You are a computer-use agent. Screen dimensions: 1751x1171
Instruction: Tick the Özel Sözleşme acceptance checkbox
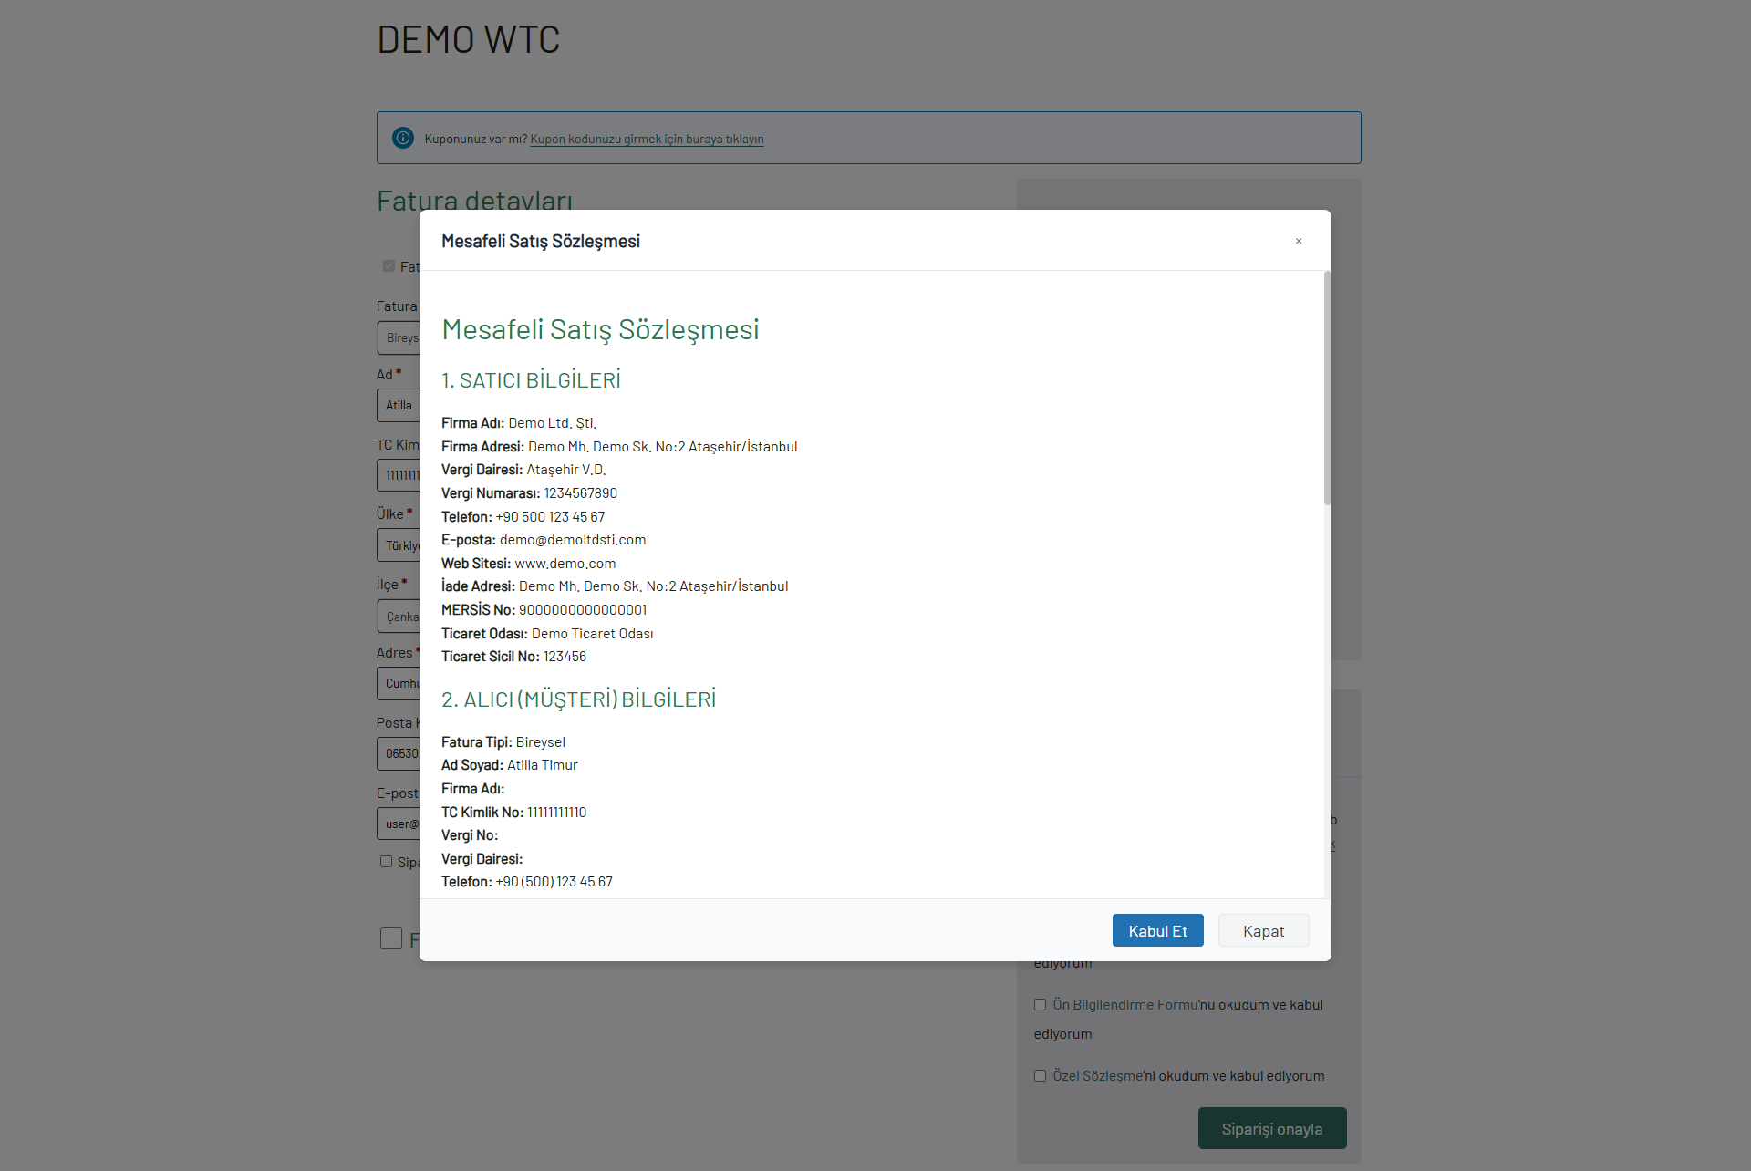pos(1040,1075)
